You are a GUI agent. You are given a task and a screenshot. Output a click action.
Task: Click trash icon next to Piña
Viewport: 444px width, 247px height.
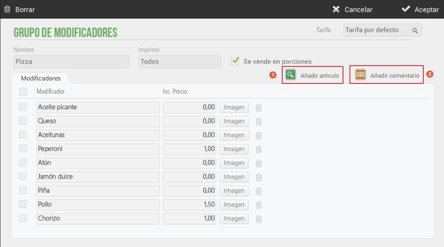click(x=259, y=191)
